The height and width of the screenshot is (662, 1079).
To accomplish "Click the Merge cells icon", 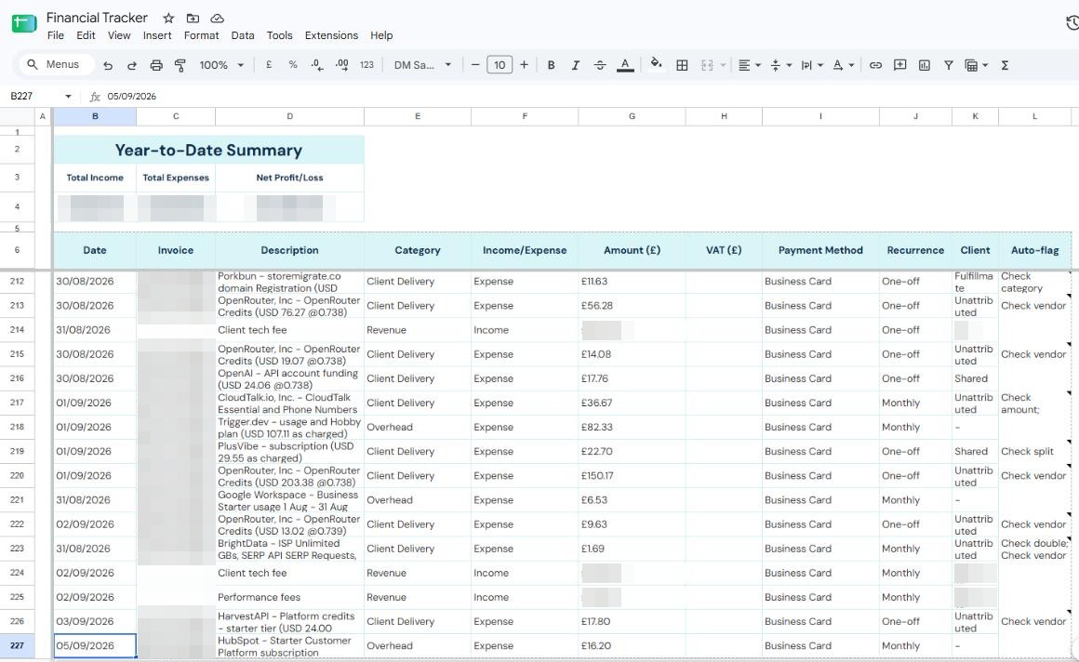I will tap(707, 65).
